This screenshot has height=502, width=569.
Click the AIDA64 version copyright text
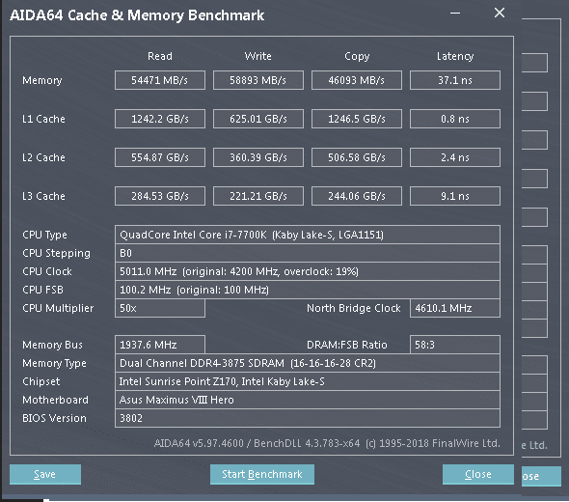pos(327,443)
